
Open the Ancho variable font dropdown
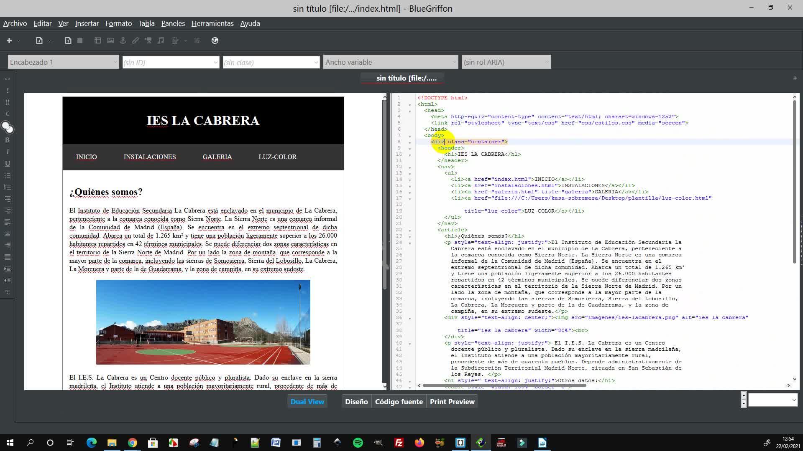(x=390, y=62)
